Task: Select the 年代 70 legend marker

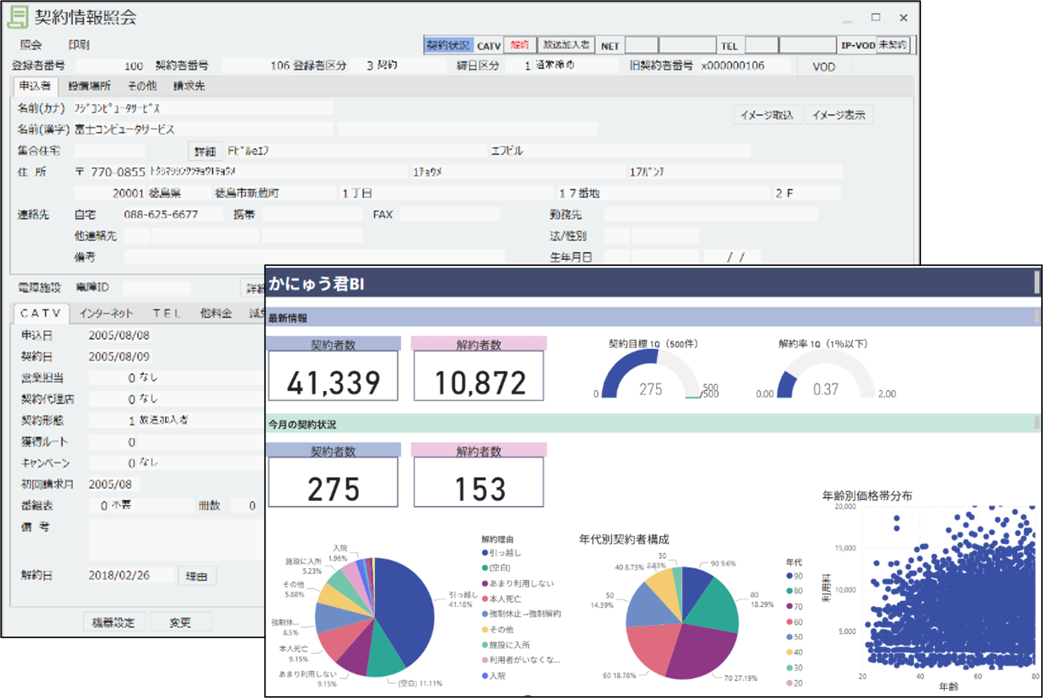Action: click(789, 607)
